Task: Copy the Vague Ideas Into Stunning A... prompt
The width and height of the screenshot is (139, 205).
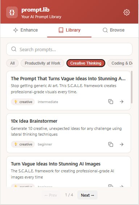Action: click(111, 102)
